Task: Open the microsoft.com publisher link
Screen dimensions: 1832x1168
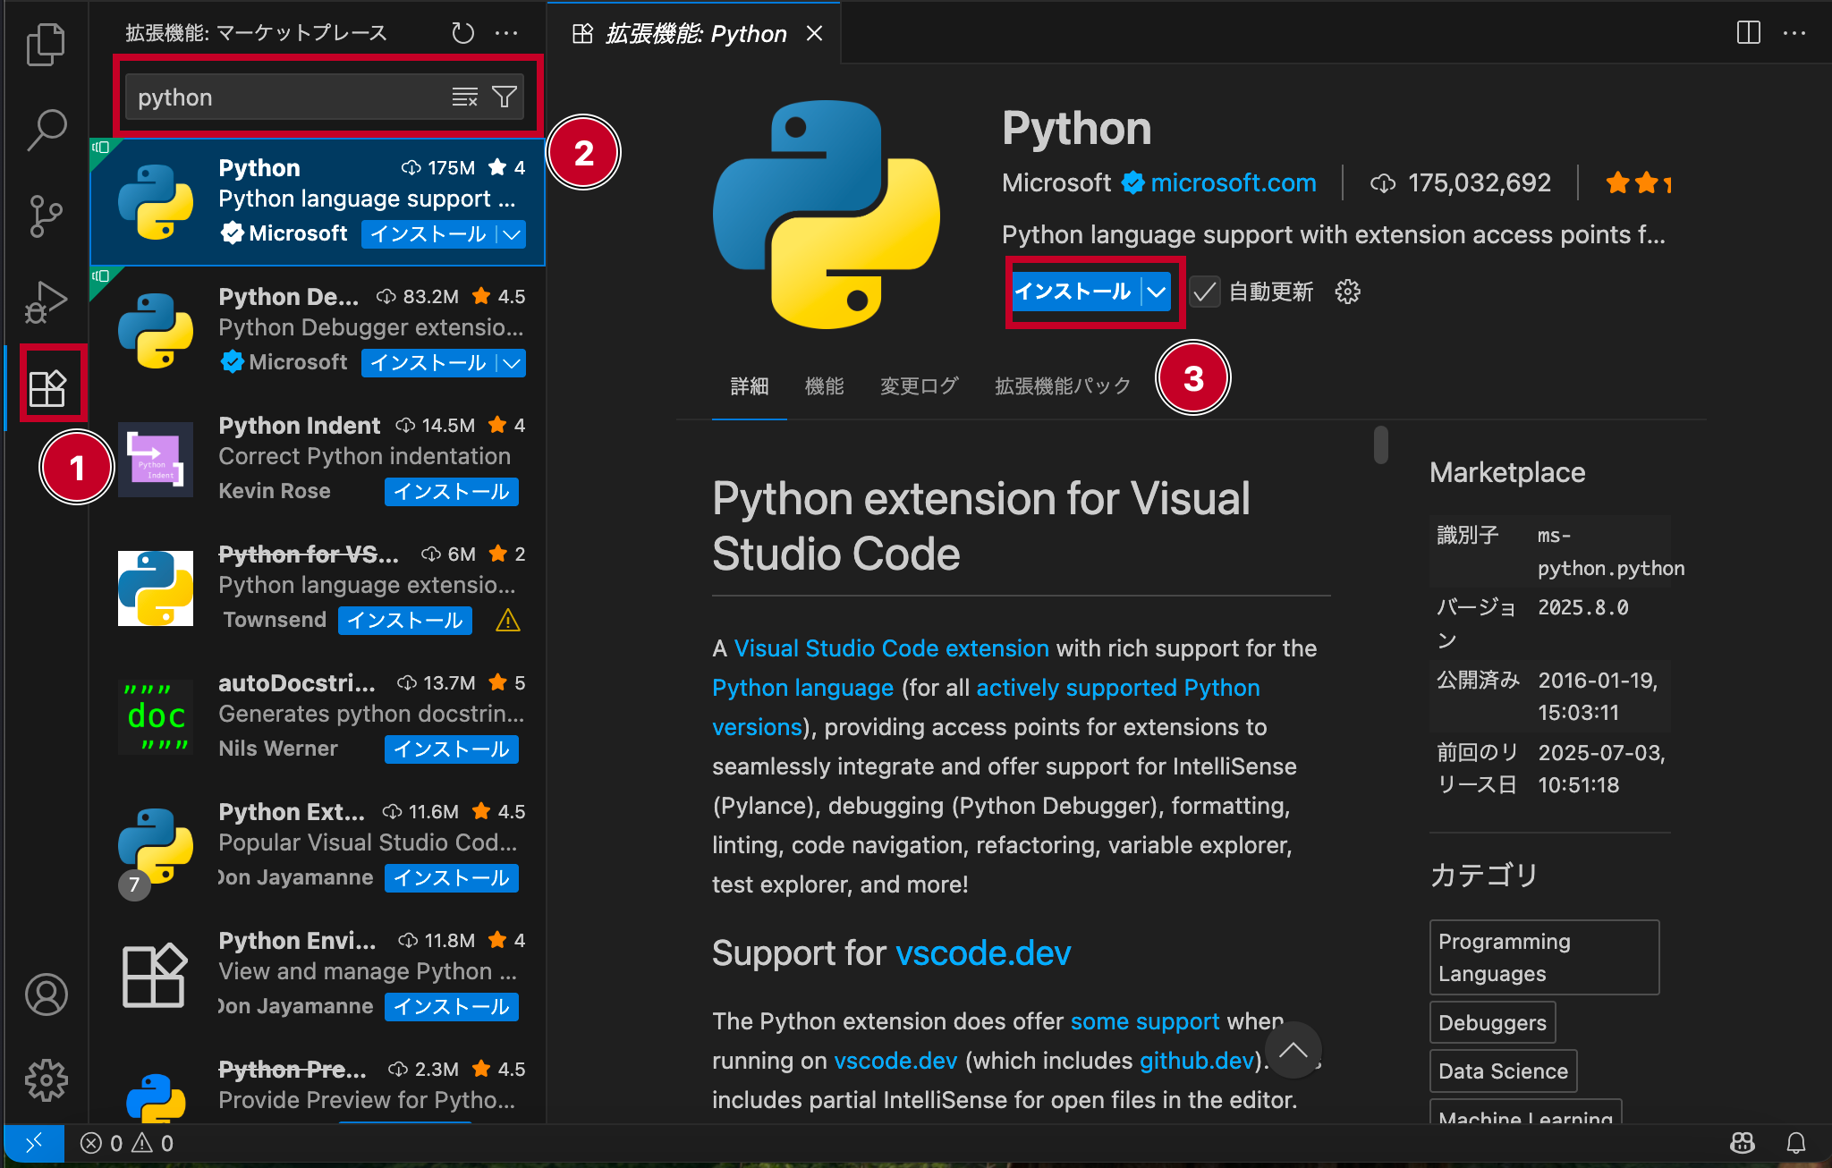Action: pyautogui.click(x=1233, y=182)
